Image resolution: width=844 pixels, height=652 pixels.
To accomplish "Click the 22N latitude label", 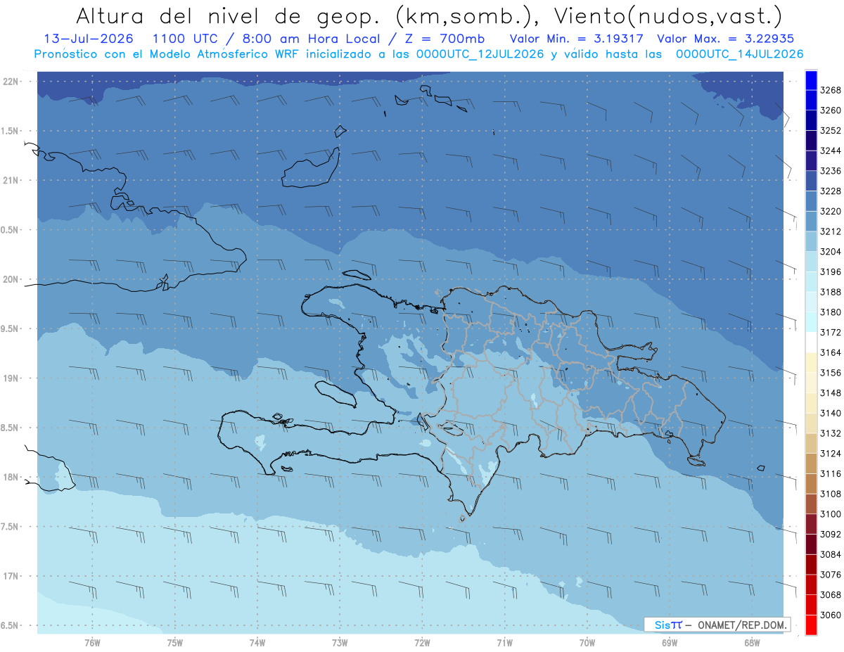I will (11, 82).
